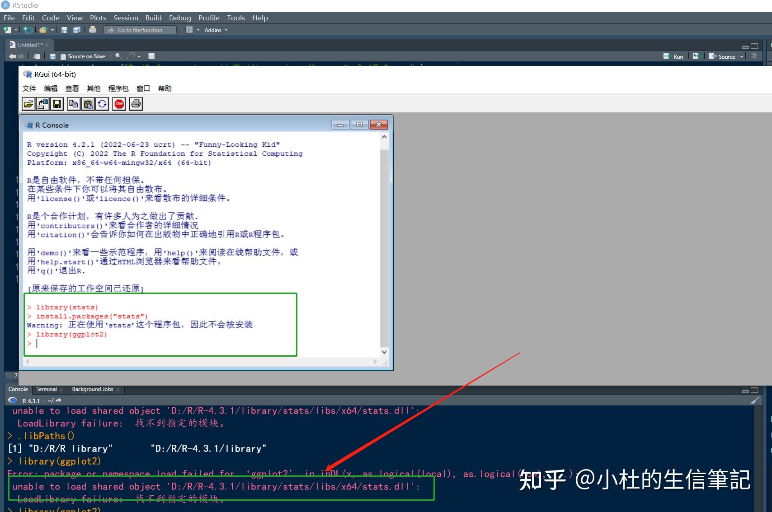Load workspace image in RGui toolbar
The width and height of the screenshot is (772, 512).
[x=43, y=104]
